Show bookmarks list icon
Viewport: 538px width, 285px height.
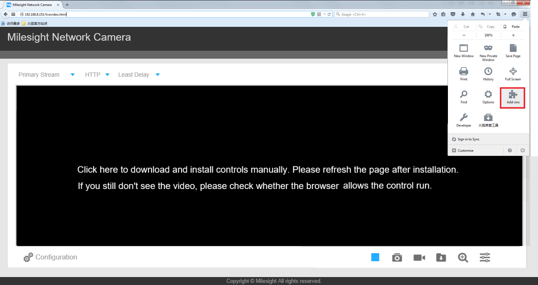click(443, 14)
